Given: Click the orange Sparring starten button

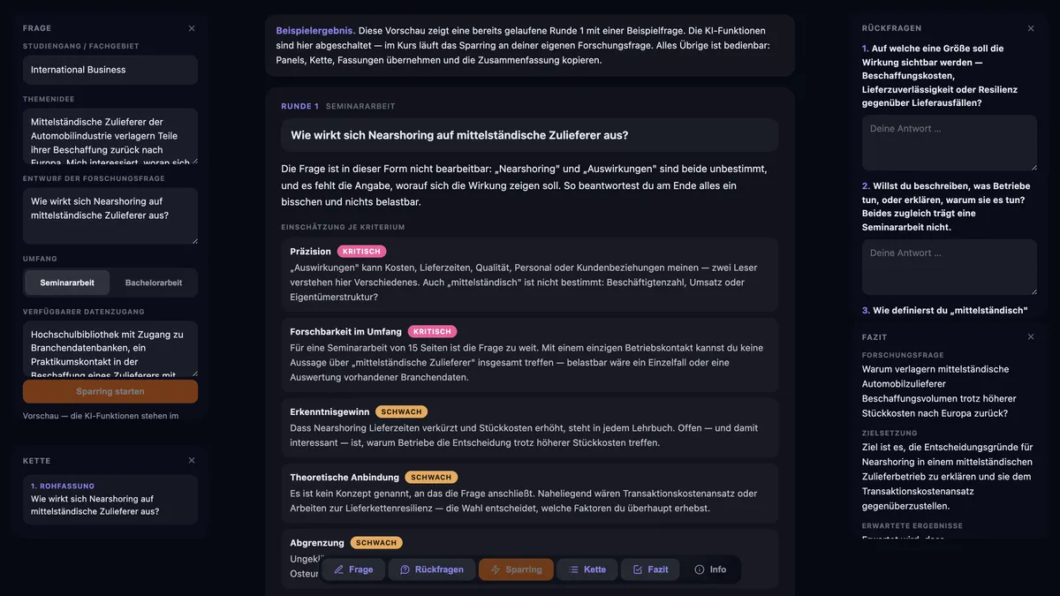Looking at the screenshot, I should click(x=110, y=391).
